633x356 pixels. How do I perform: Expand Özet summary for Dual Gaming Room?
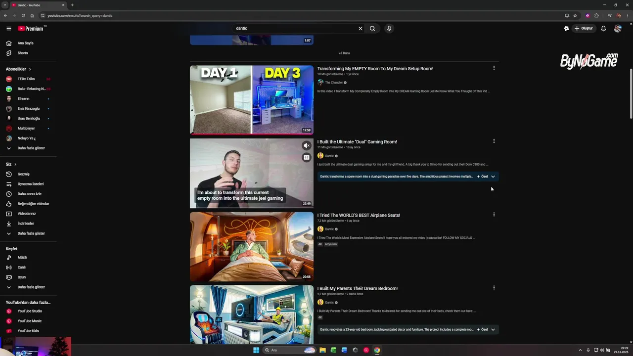[486, 177]
